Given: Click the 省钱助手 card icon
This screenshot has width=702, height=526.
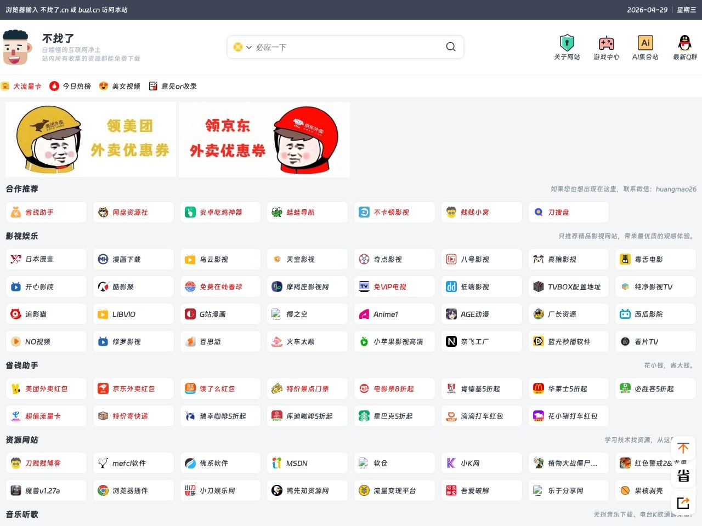Looking at the screenshot, I should [x=16, y=213].
